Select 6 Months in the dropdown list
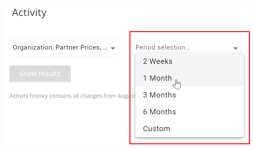This screenshot has width=253, height=148. coord(190,112)
